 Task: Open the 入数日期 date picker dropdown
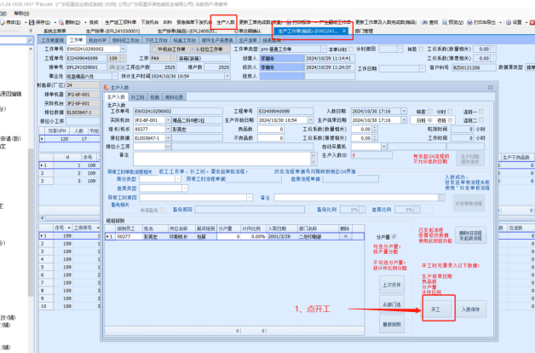404,112
